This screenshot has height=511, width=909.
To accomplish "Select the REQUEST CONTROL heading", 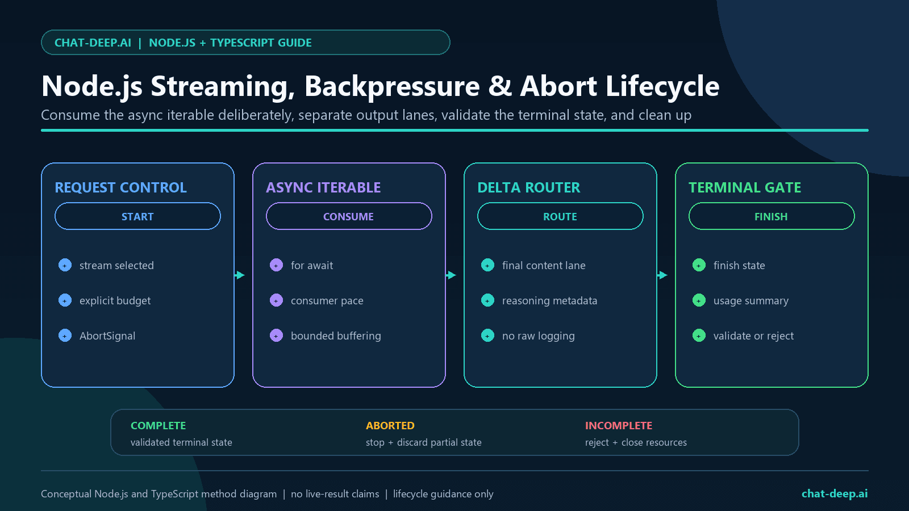I will coord(120,187).
